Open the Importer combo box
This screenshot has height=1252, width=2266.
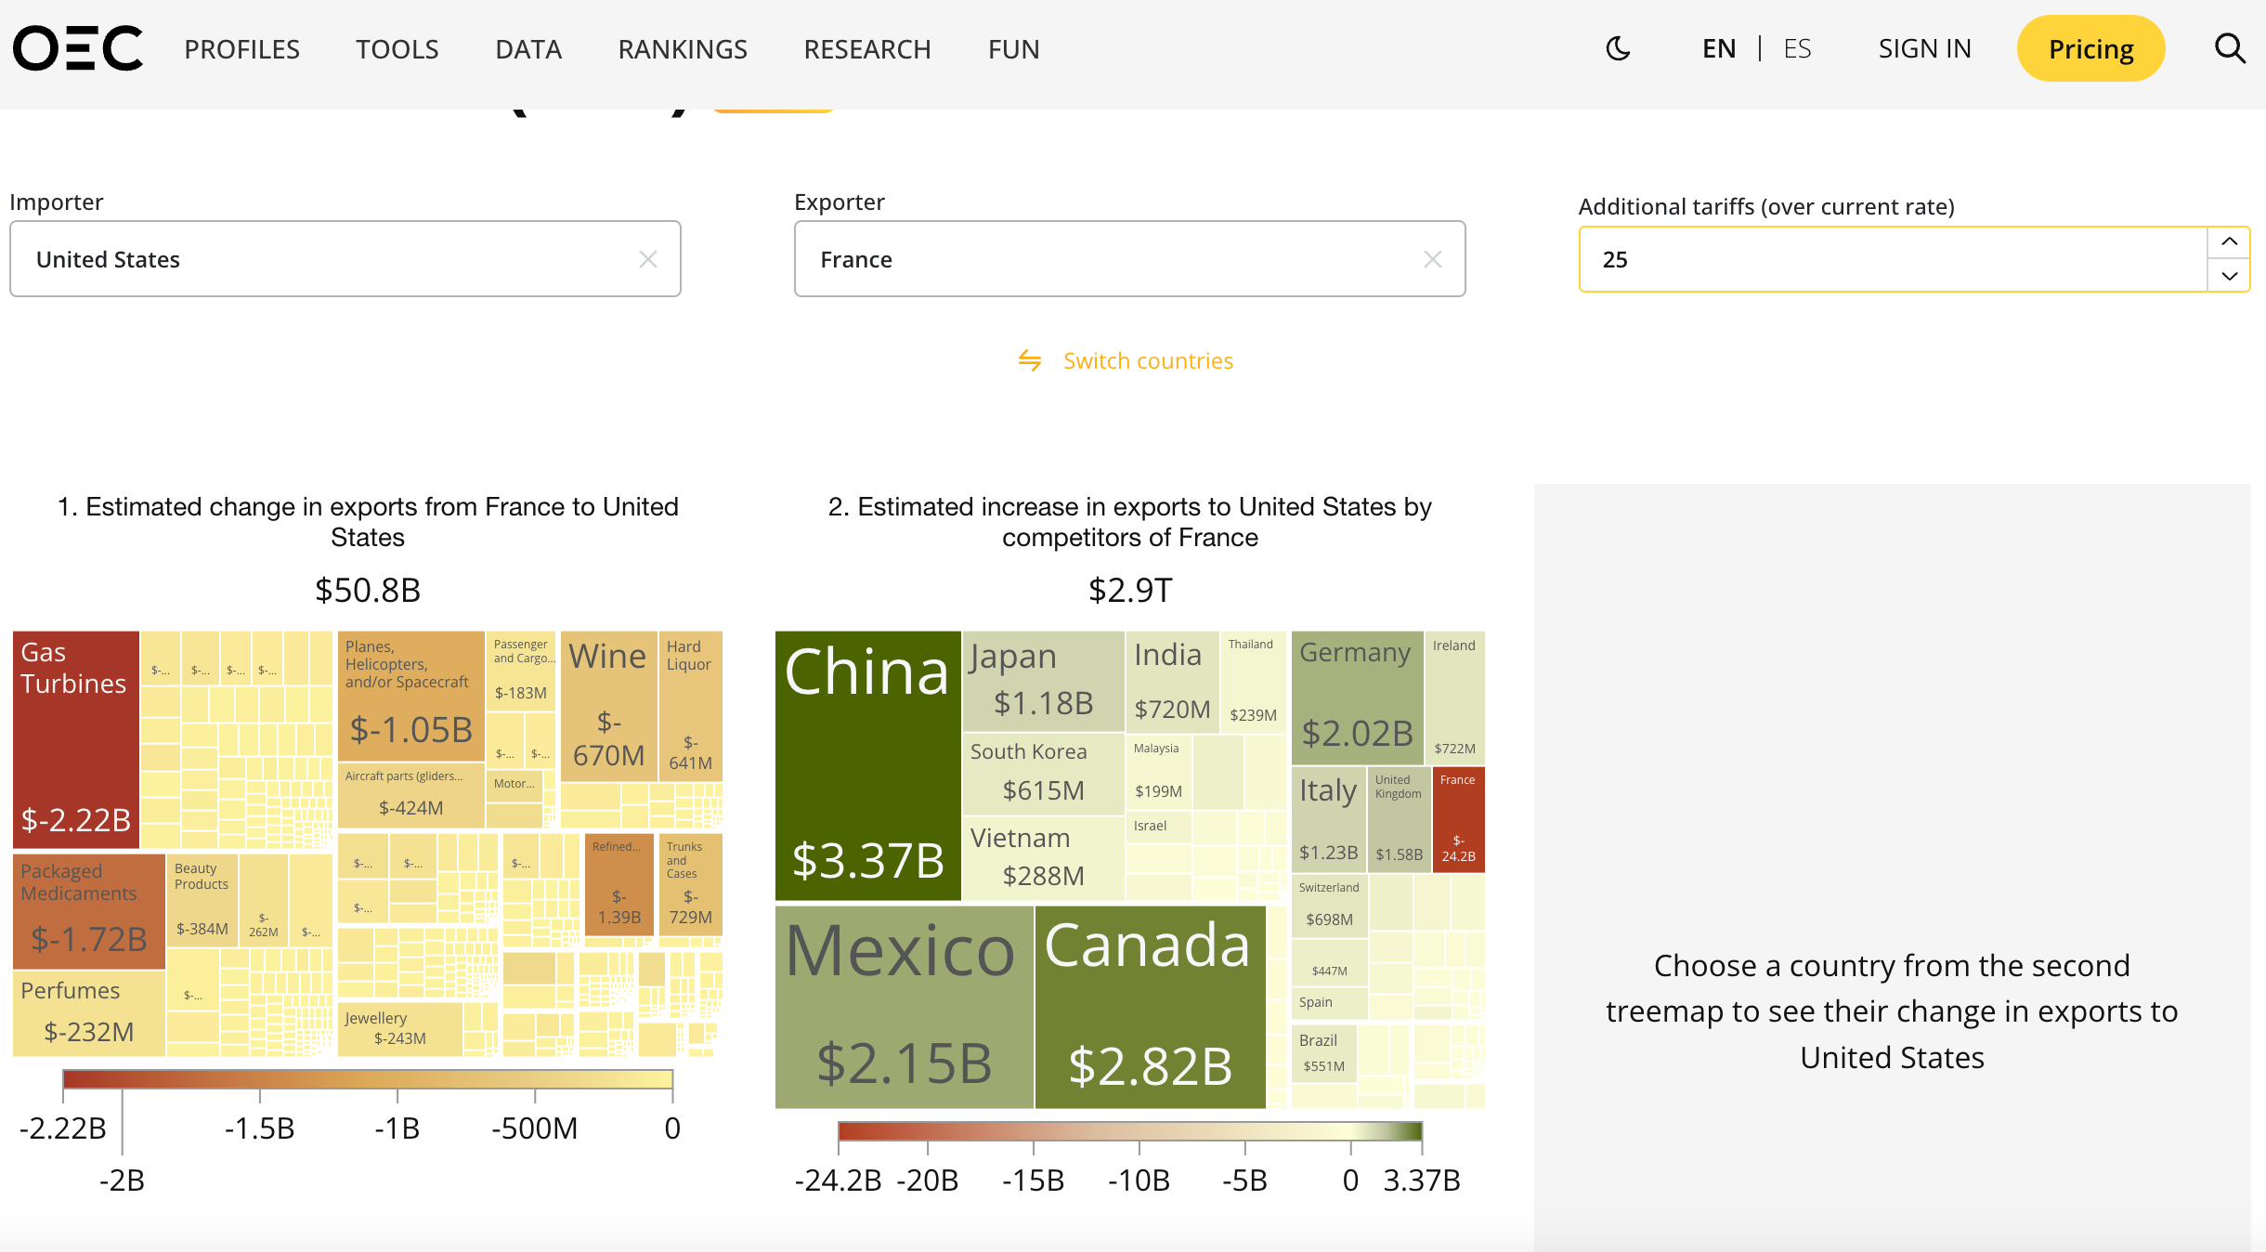click(x=345, y=259)
